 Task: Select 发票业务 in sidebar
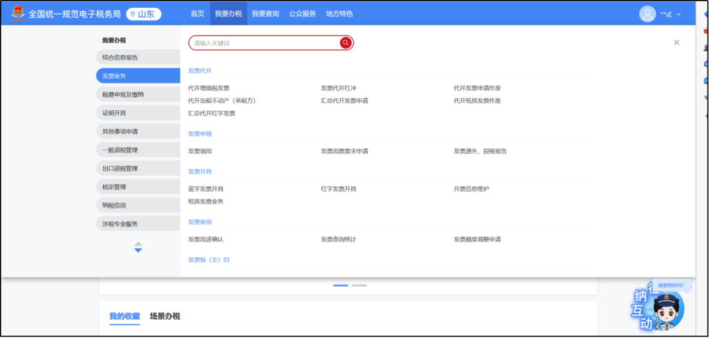coord(138,76)
